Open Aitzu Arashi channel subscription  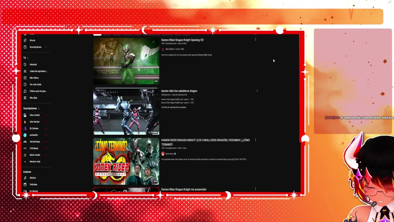pyautogui.click(x=34, y=115)
